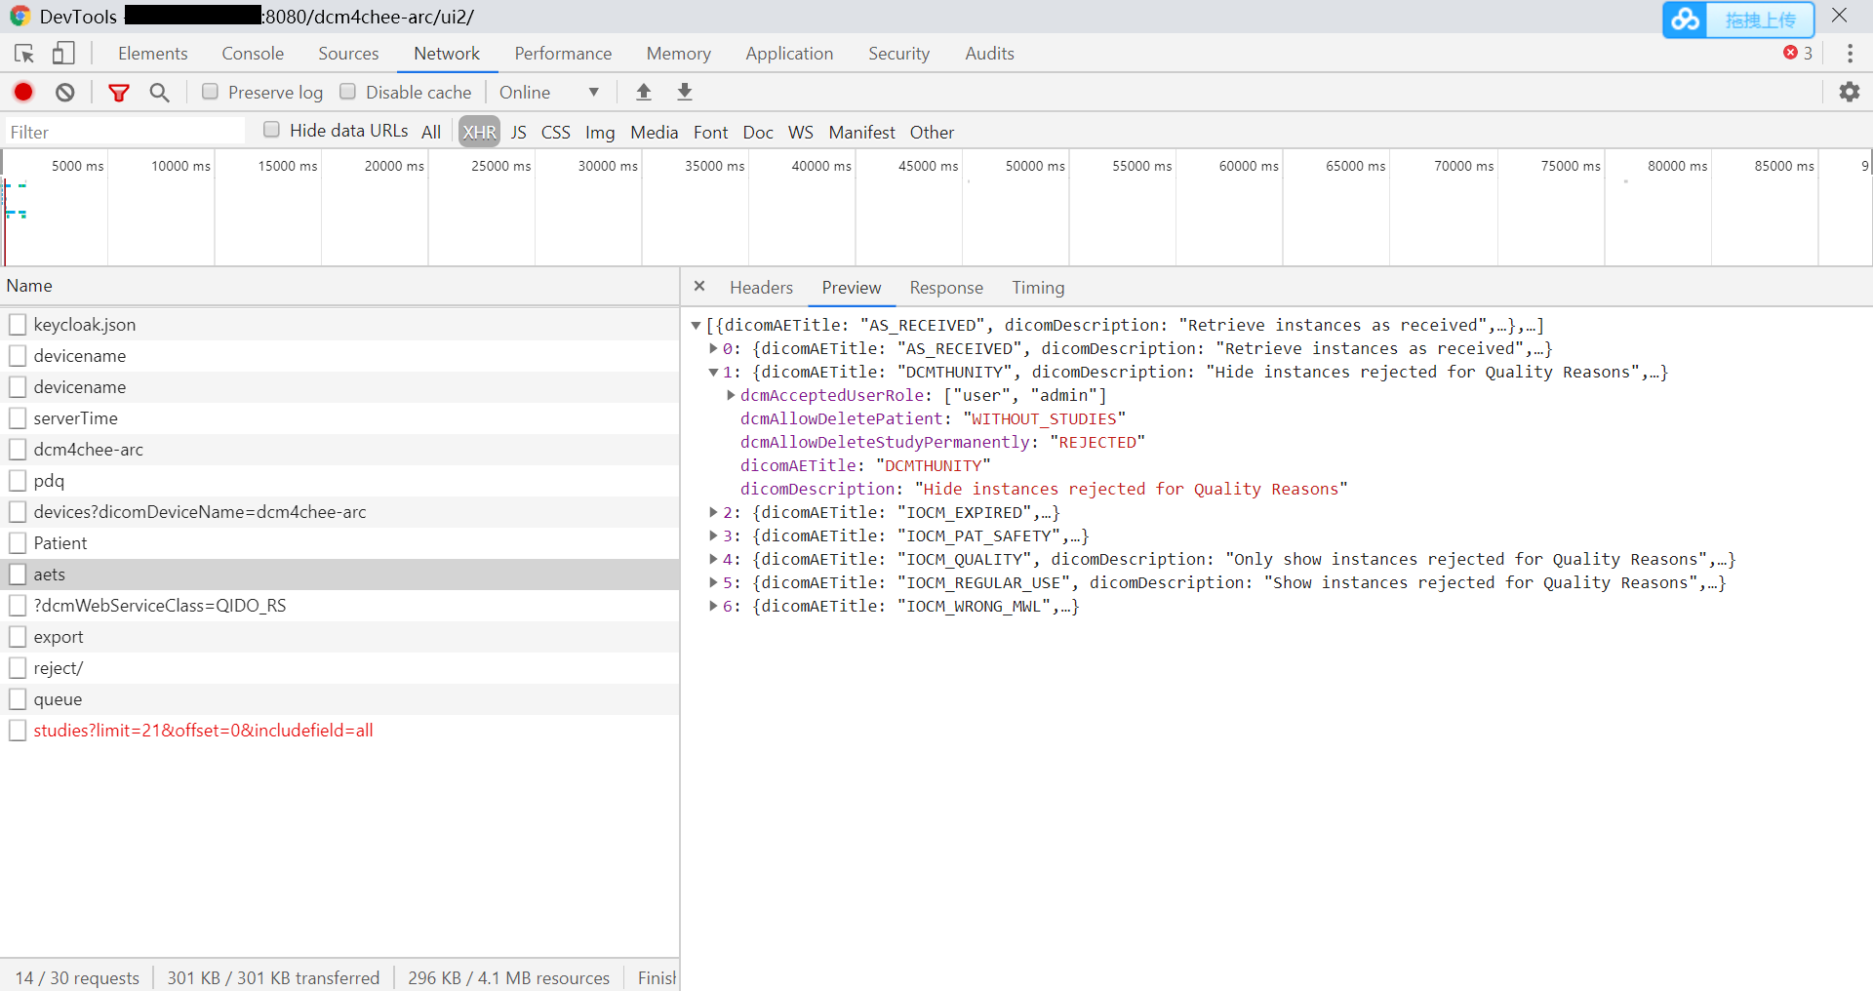Clear the network requests log

(x=63, y=92)
